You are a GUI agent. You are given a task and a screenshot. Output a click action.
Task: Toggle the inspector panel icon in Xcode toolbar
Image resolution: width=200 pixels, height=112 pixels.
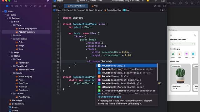point(163,1)
